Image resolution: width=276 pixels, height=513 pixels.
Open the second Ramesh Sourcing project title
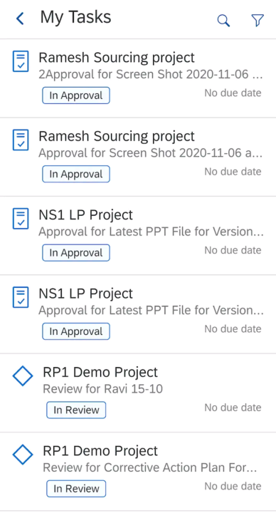click(x=117, y=136)
